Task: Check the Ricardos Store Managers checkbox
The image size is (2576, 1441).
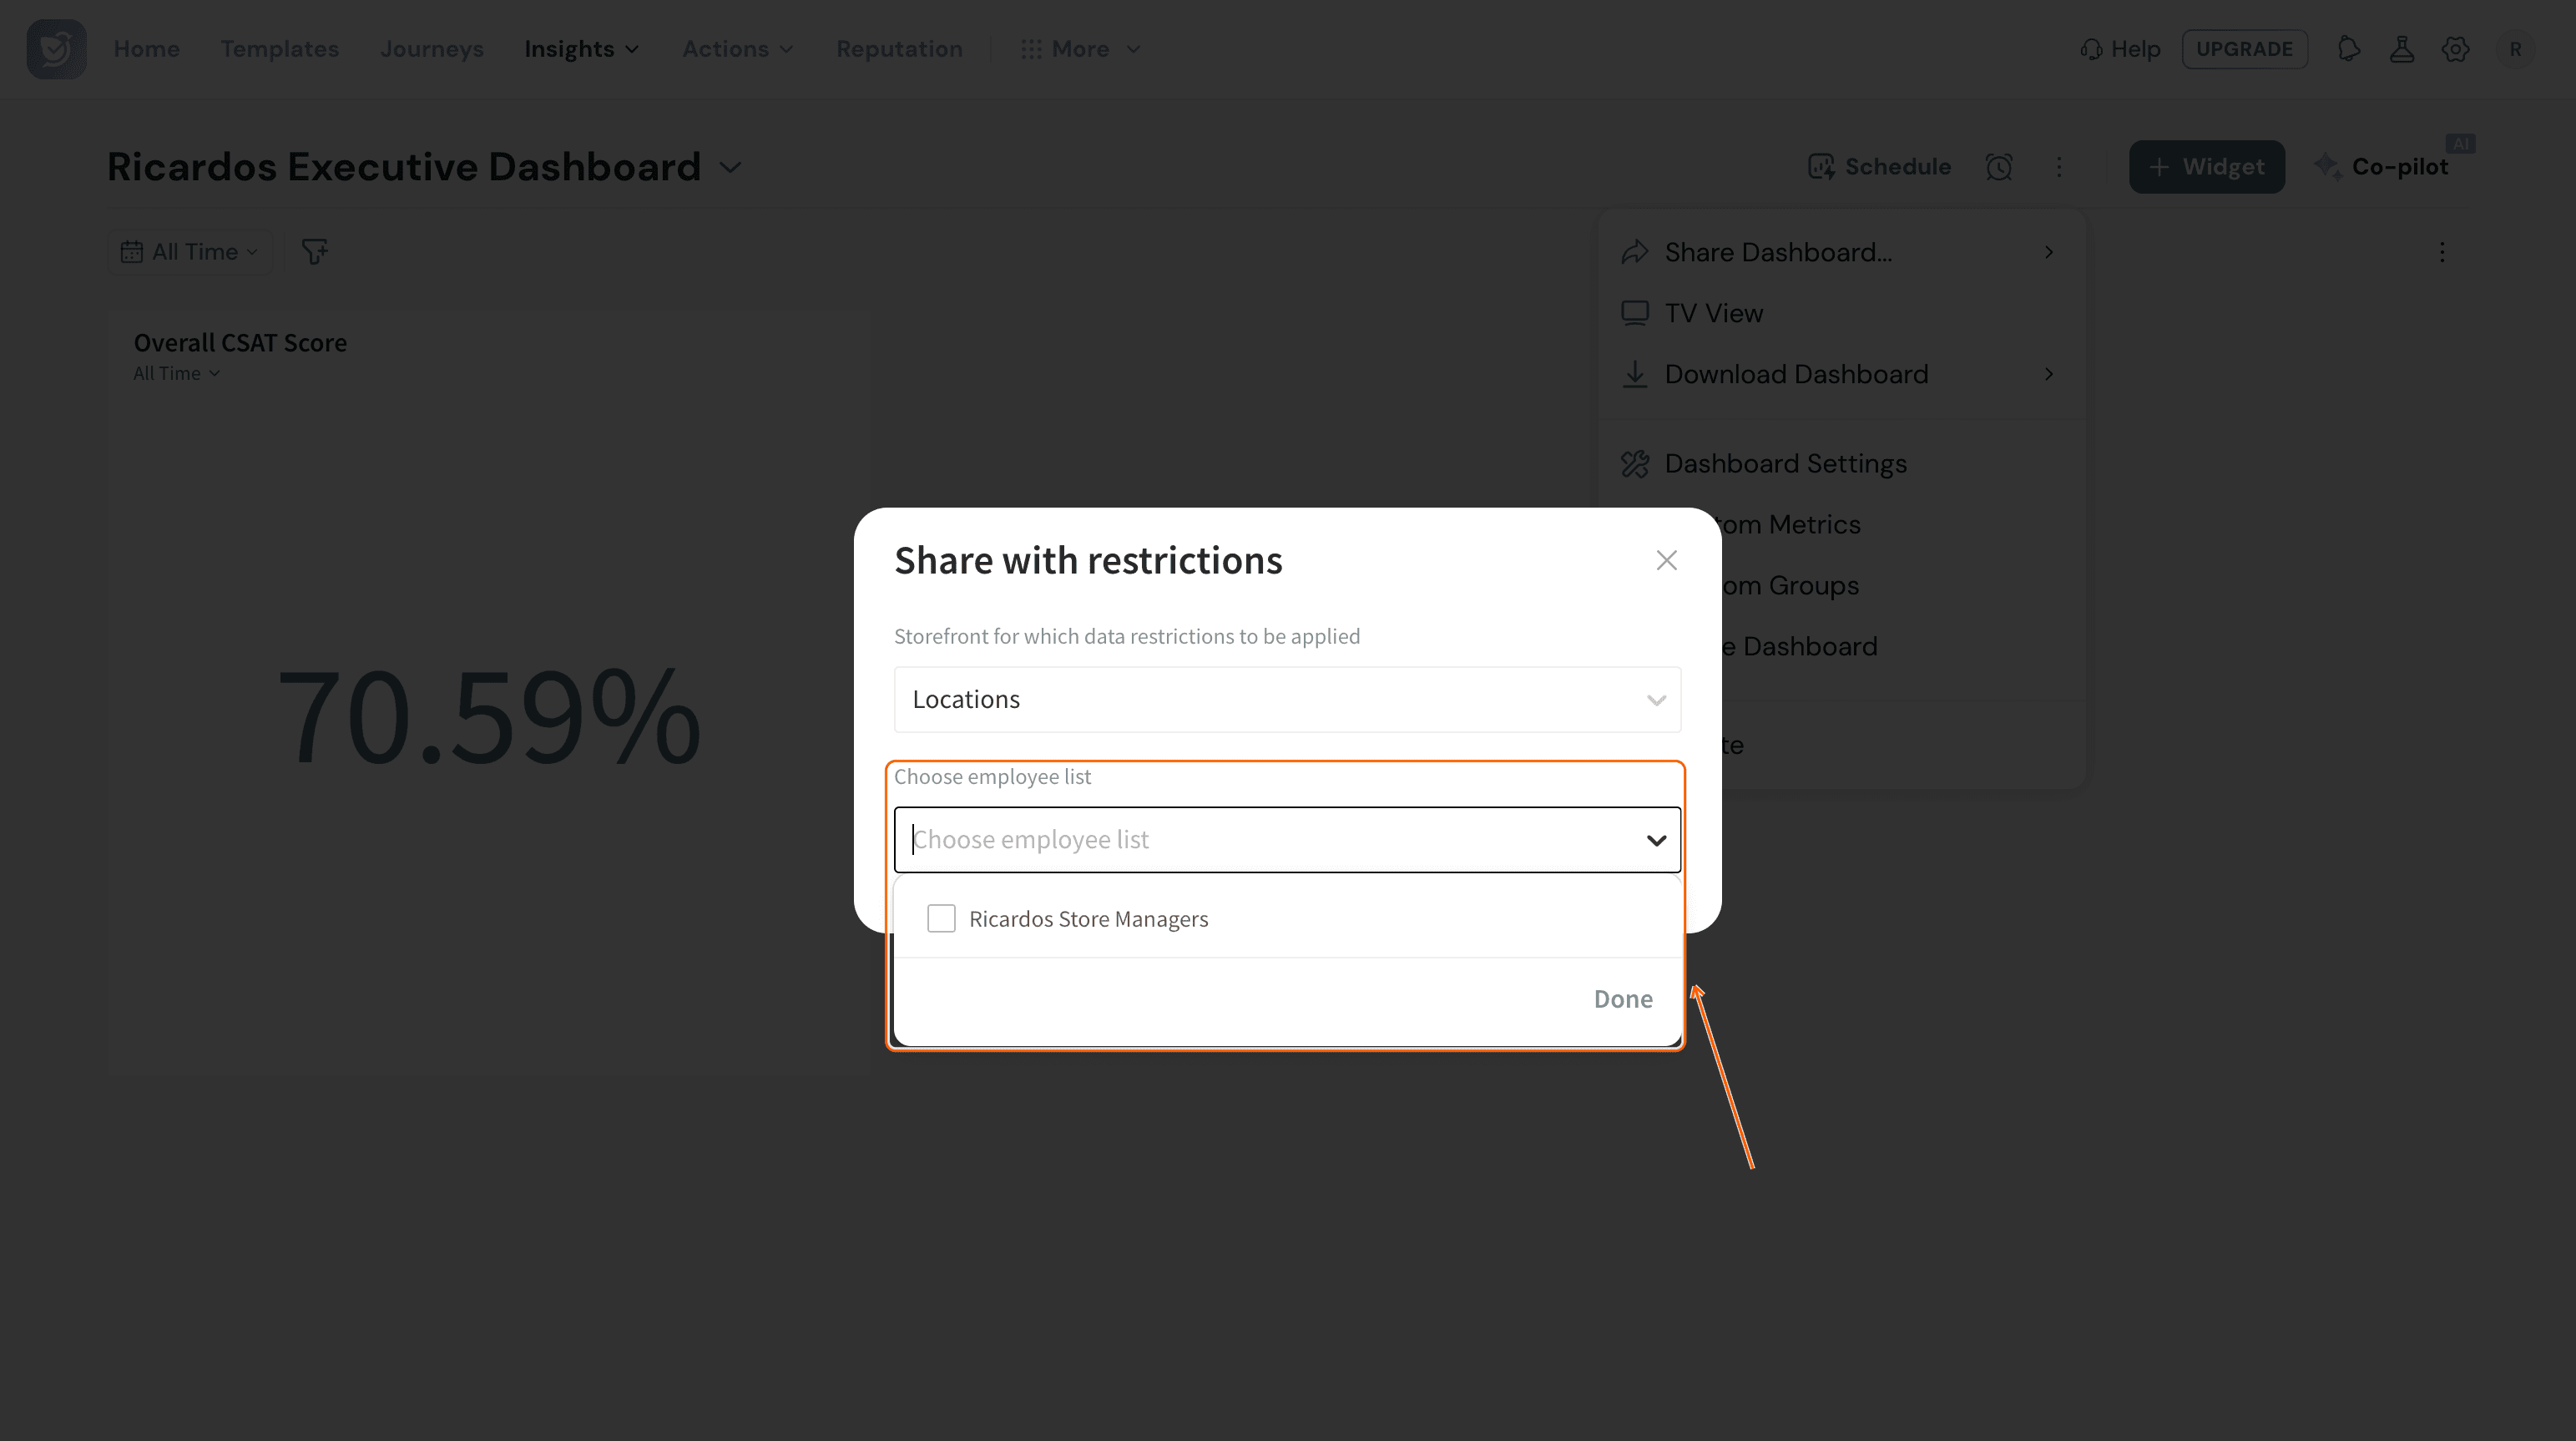Action: click(x=941, y=918)
